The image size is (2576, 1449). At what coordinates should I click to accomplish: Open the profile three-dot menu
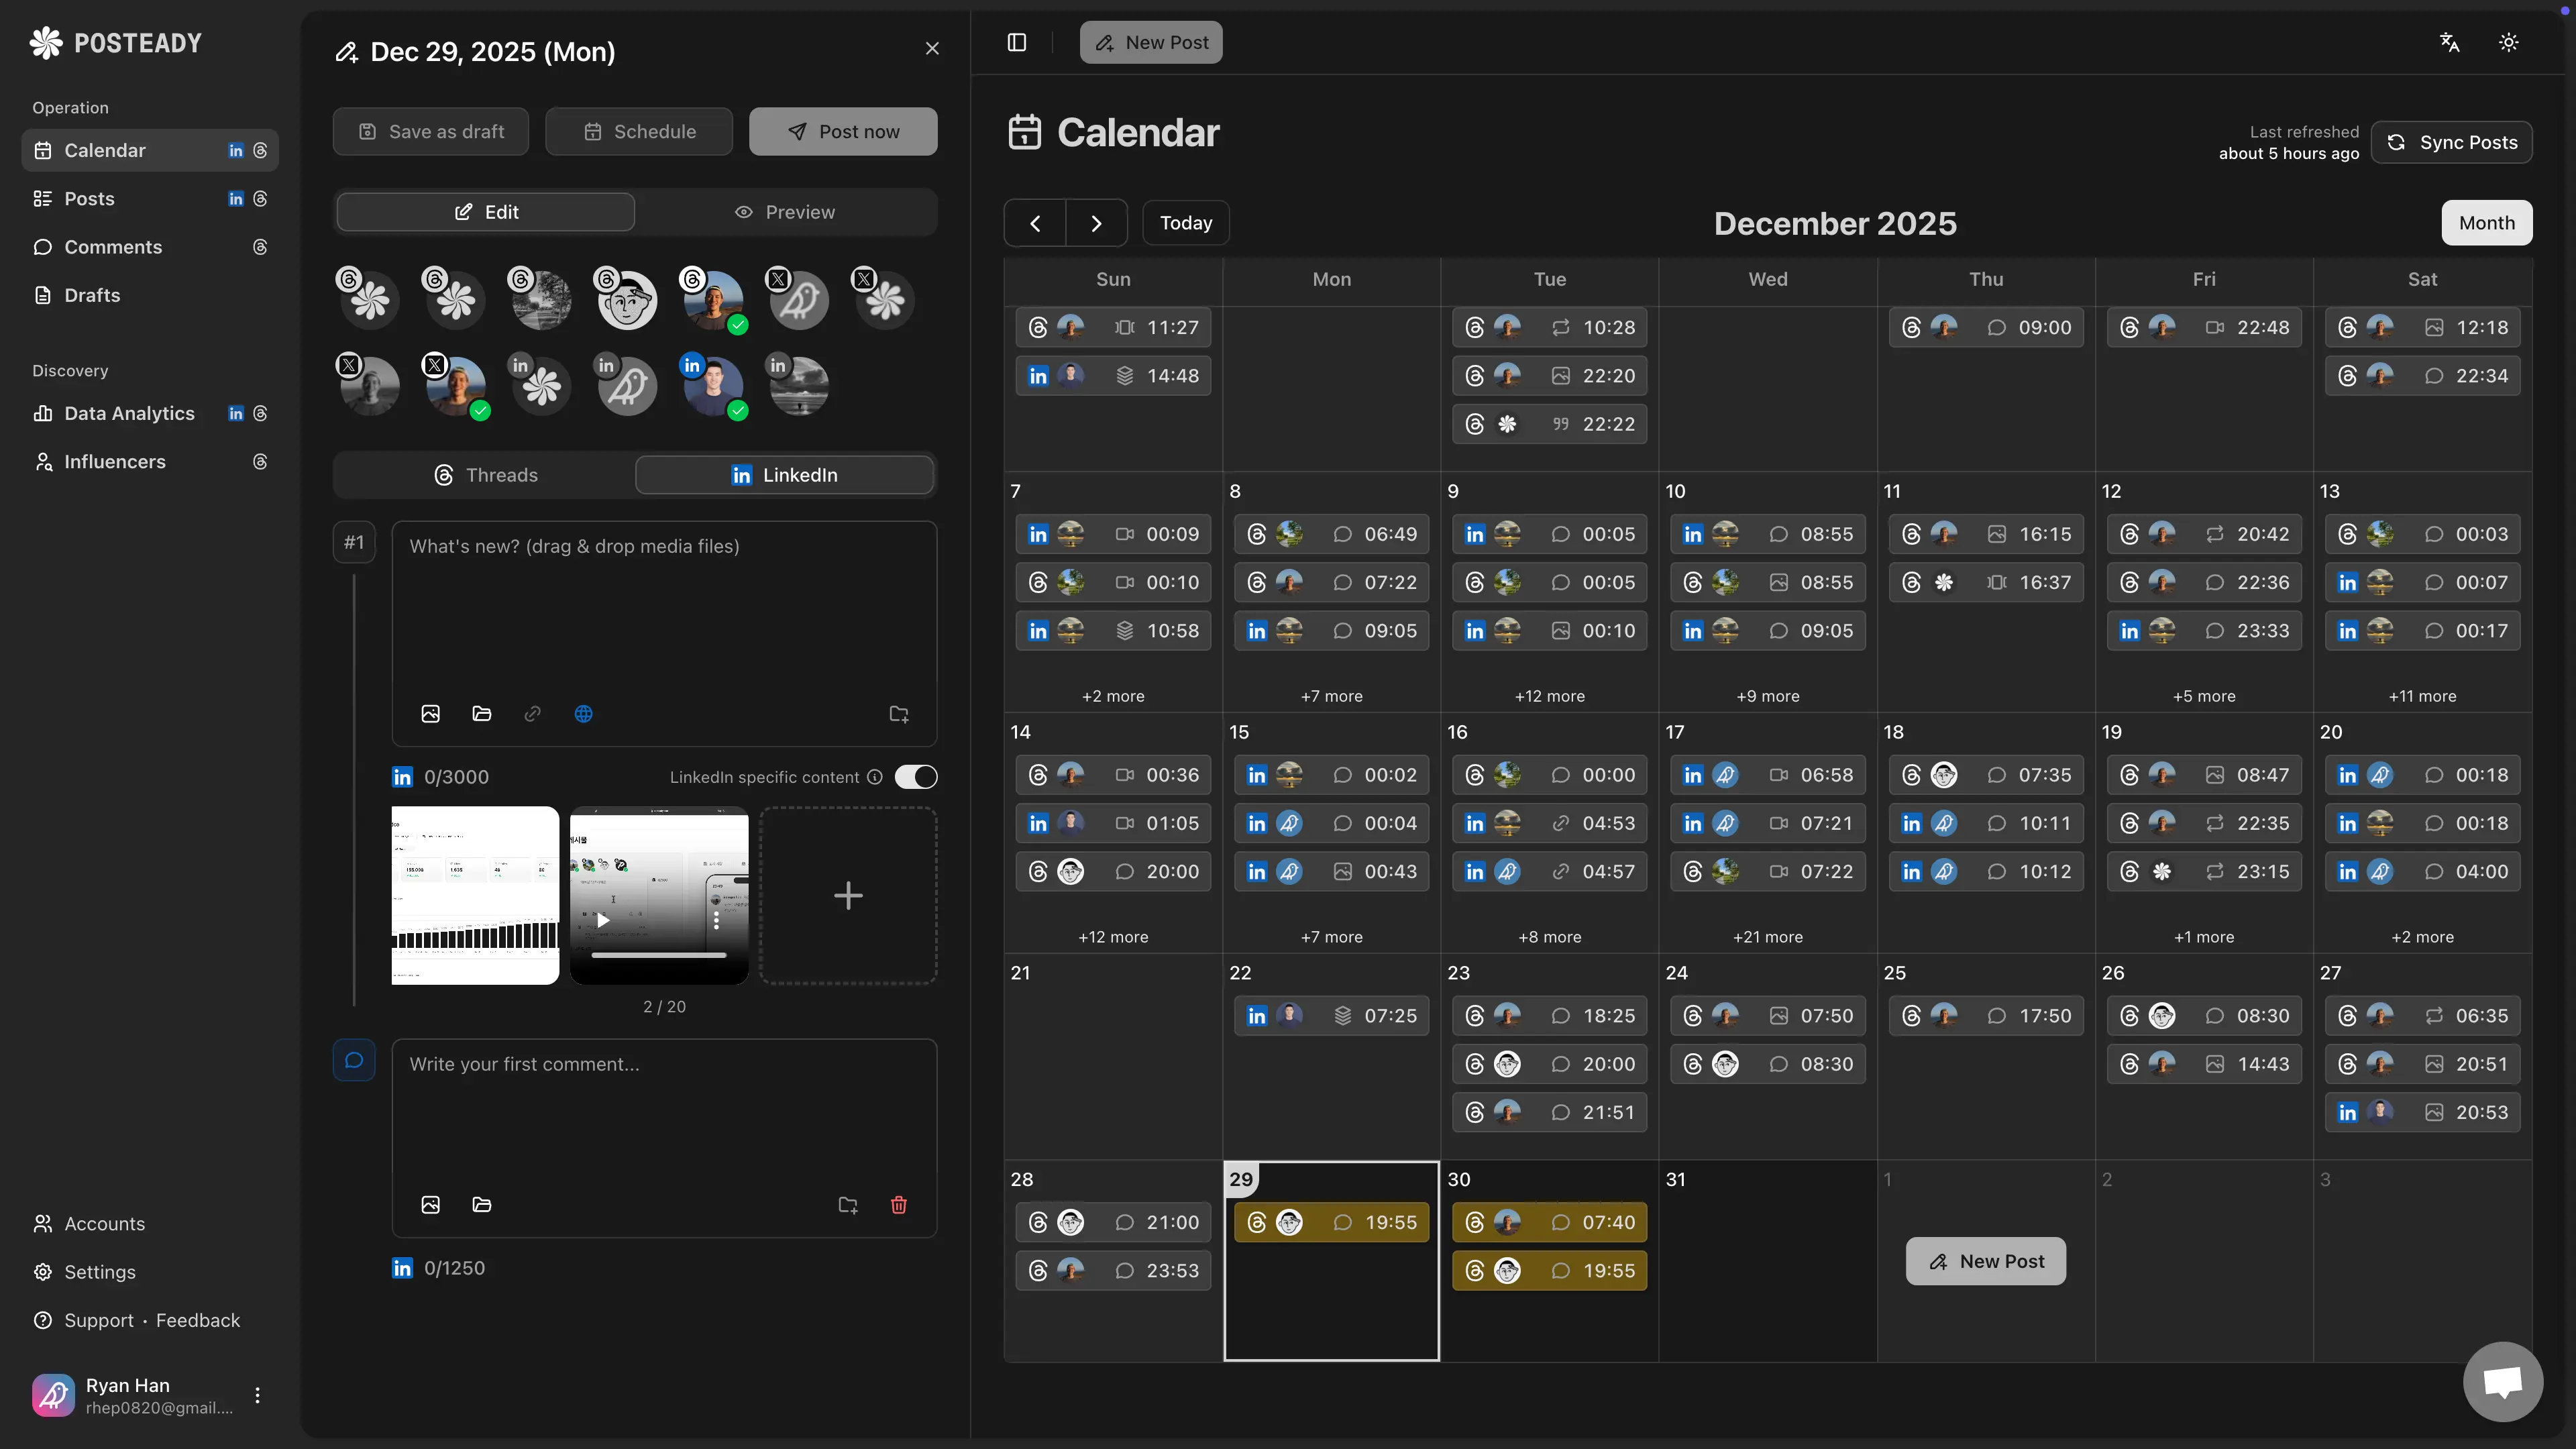click(x=257, y=1395)
